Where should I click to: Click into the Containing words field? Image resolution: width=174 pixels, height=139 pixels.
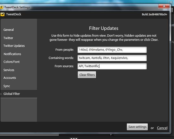[x=112, y=58]
